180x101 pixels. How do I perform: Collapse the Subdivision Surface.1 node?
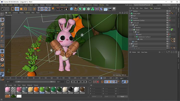135,37
